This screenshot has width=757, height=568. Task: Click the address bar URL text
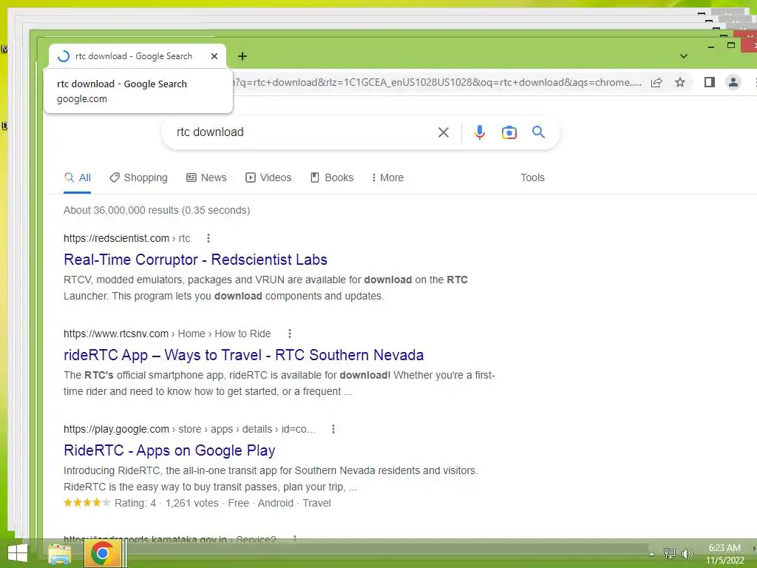438,82
